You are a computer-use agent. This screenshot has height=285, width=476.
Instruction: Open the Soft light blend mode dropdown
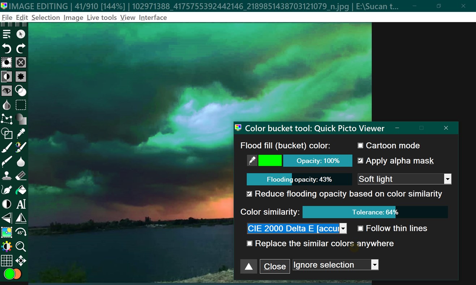coord(447,179)
